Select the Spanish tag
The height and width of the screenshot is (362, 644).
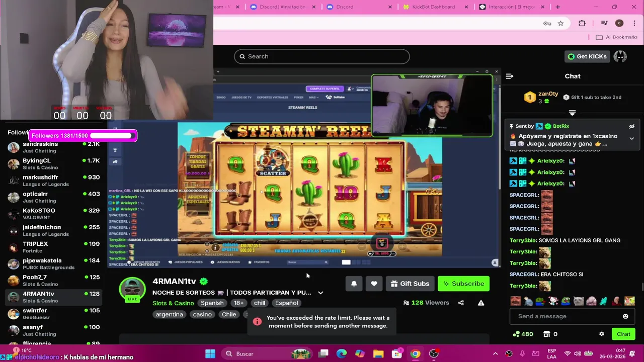point(212,303)
